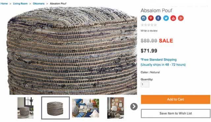Viewport: 211px width, 122px height.
Task: Tweet this product via Twitter icon
Action: point(166,18)
